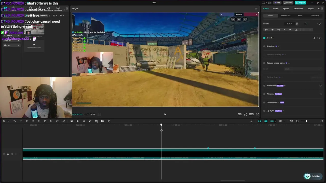Click the marker shield icon in timeline toolbar

tap(51, 121)
